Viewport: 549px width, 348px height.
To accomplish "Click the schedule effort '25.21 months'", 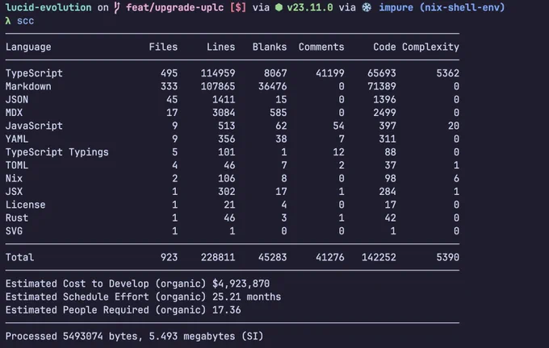I will coord(246,297).
